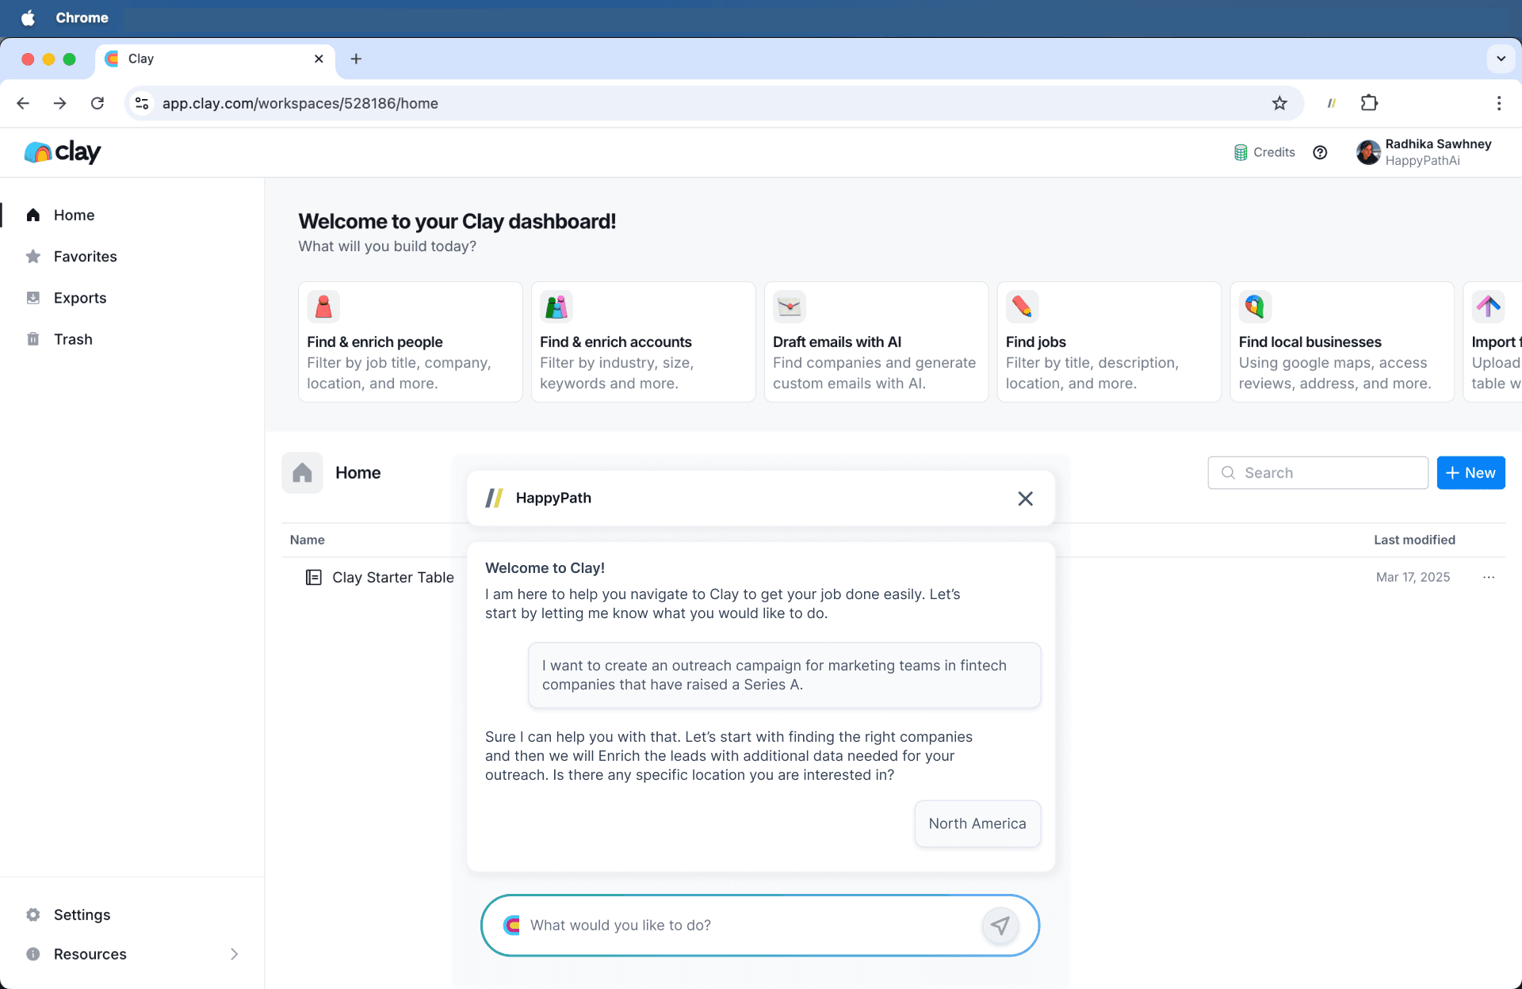Select the Find jobs card
1522x989 pixels.
(1109, 342)
